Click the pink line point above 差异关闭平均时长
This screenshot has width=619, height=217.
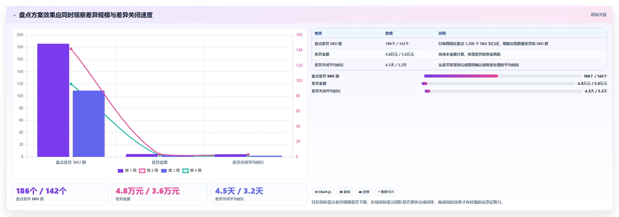coord(248,154)
